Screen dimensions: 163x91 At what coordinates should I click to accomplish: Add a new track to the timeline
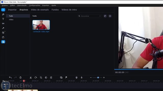[x=4, y=81]
